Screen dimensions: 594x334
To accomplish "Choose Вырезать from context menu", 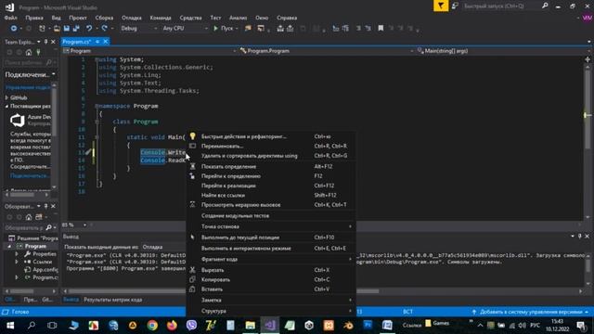I will tap(271, 270).
